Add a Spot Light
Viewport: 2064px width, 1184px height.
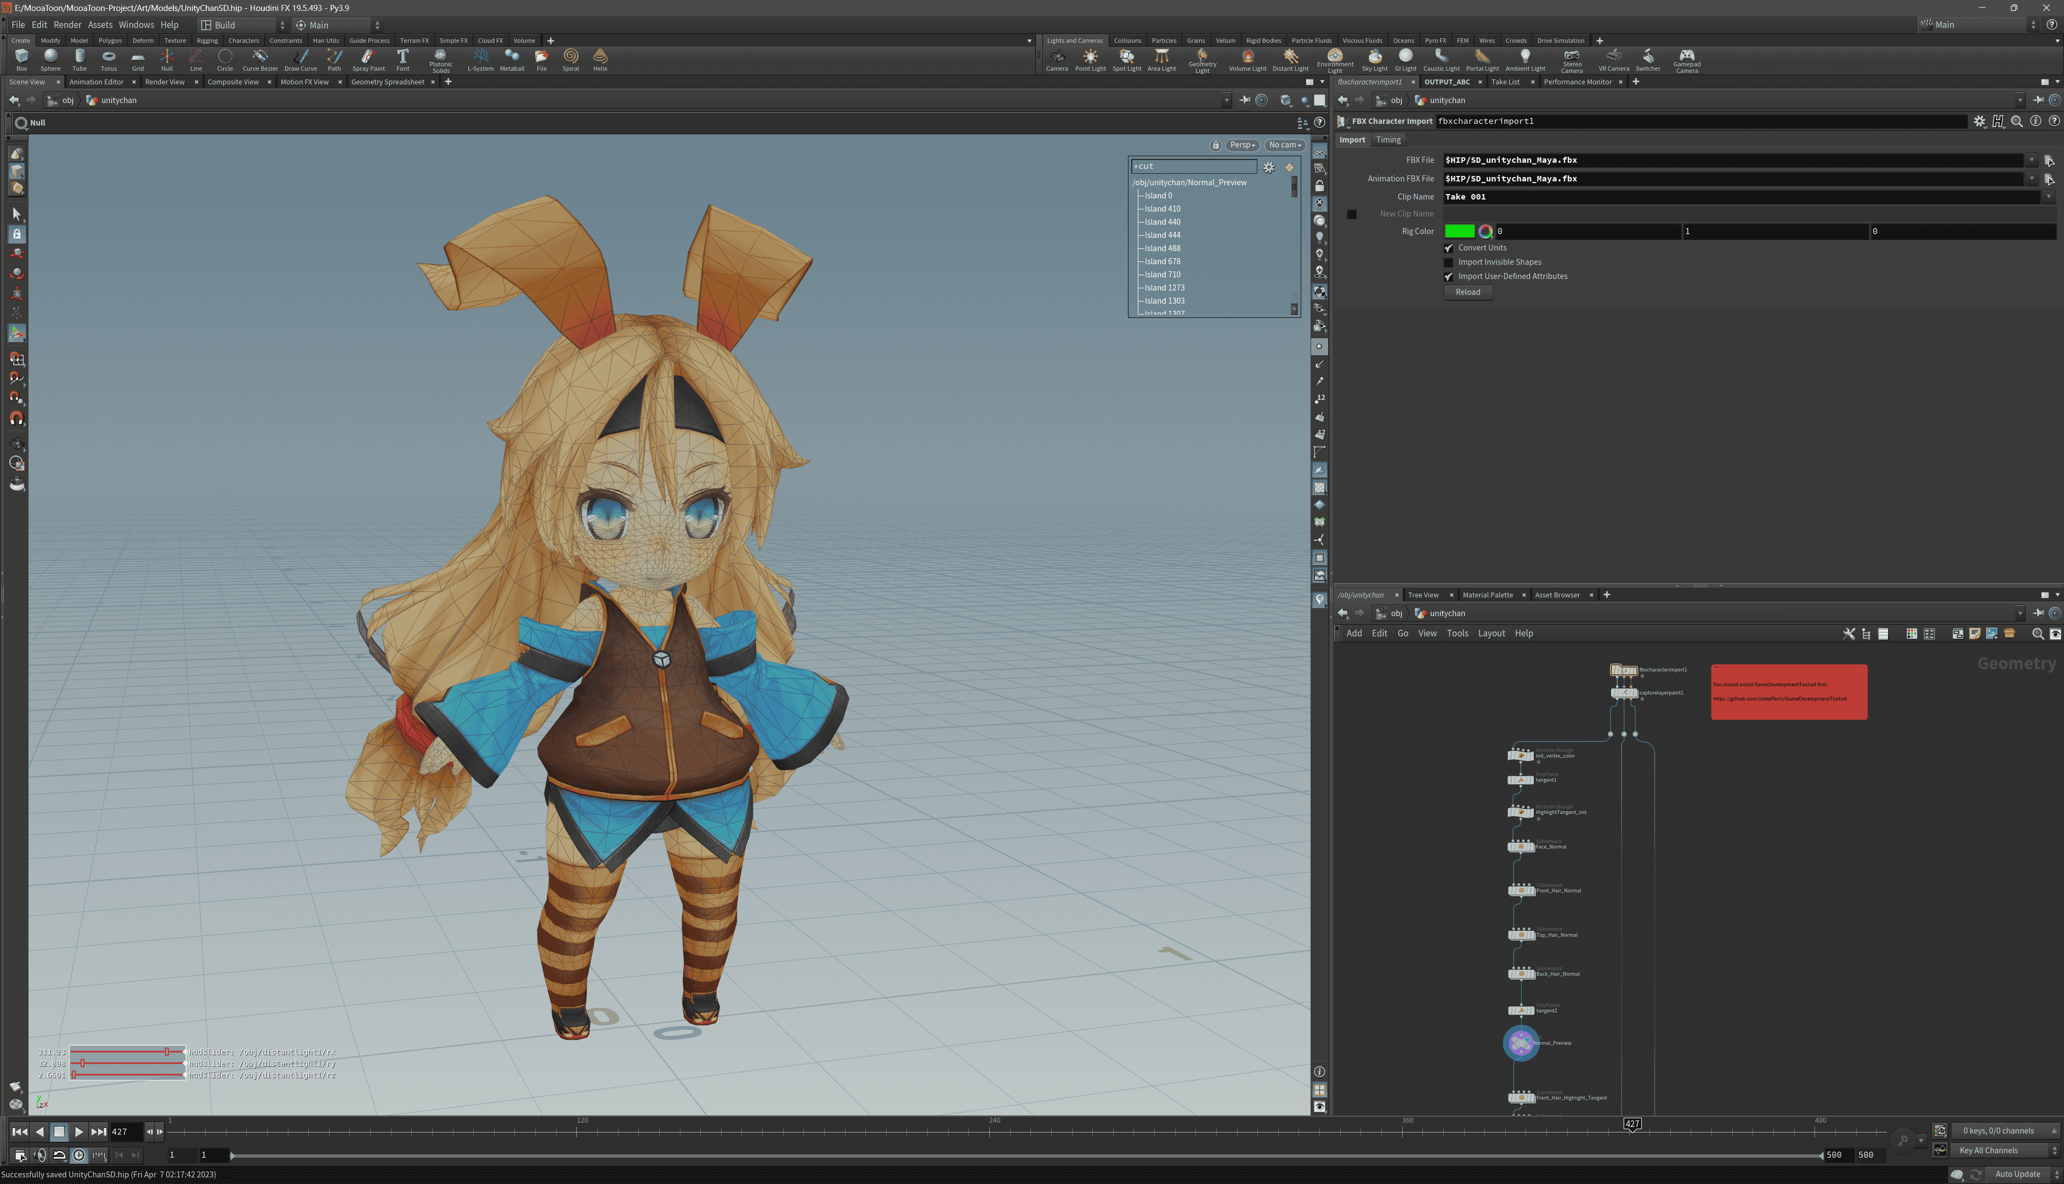pyautogui.click(x=1127, y=59)
